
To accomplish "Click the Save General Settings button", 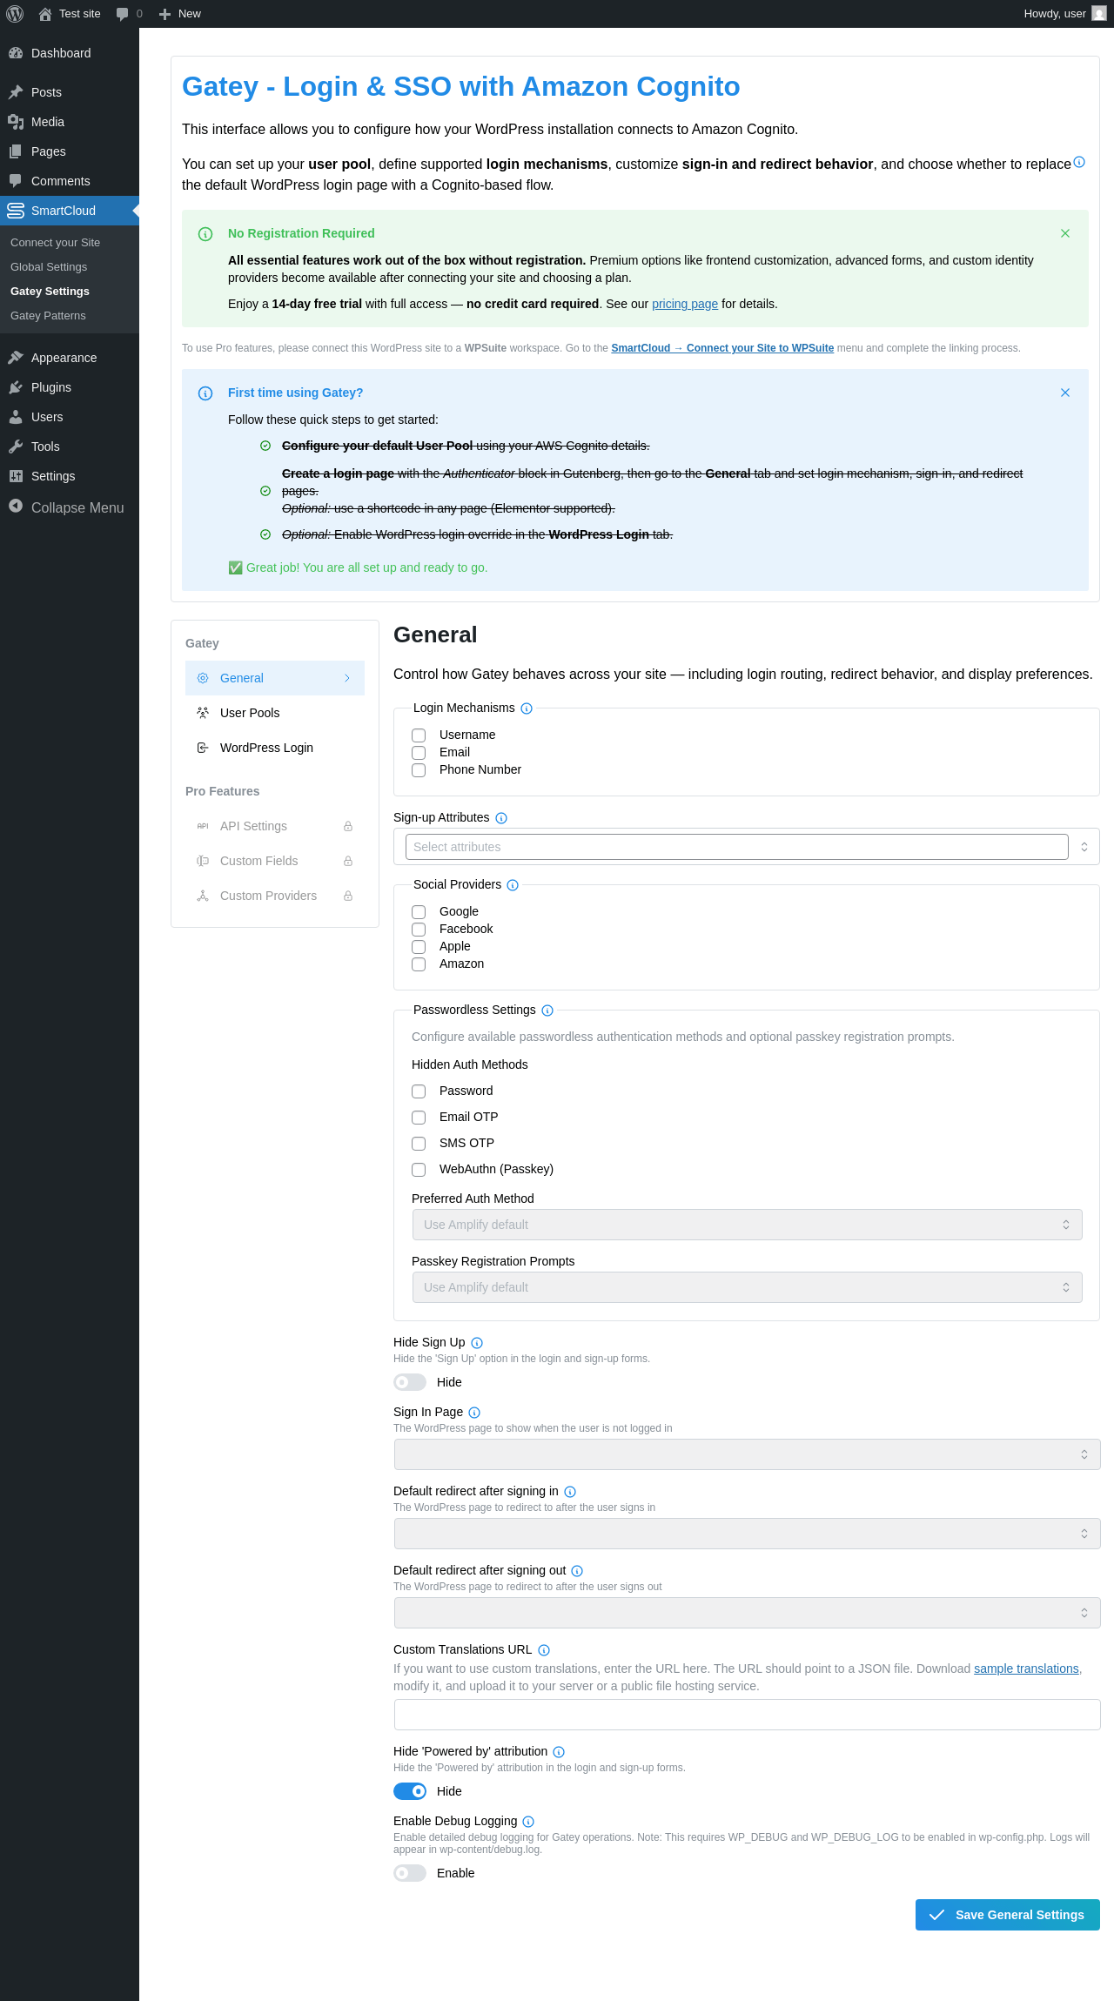I will [1008, 1915].
